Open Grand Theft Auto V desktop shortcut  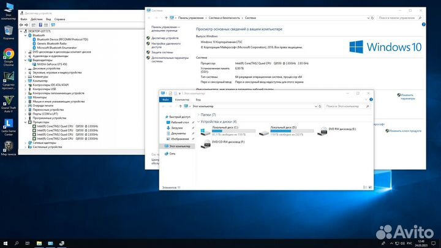pyautogui.click(x=9, y=103)
